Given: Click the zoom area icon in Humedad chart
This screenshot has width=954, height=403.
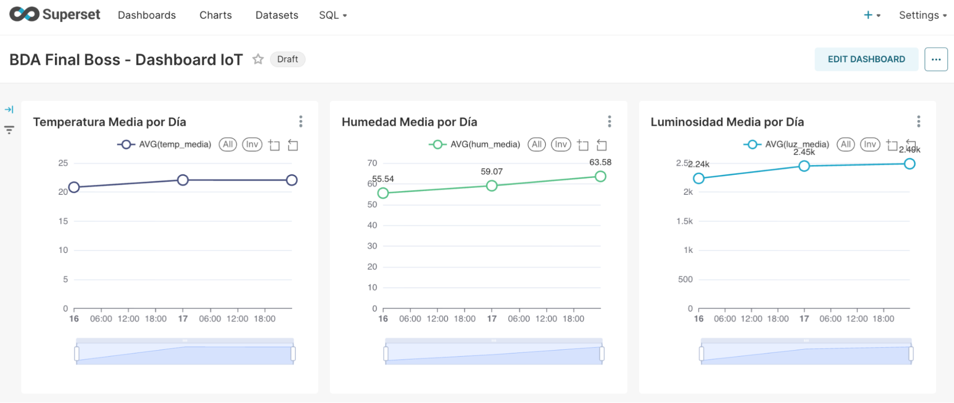Looking at the screenshot, I should 583,145.
